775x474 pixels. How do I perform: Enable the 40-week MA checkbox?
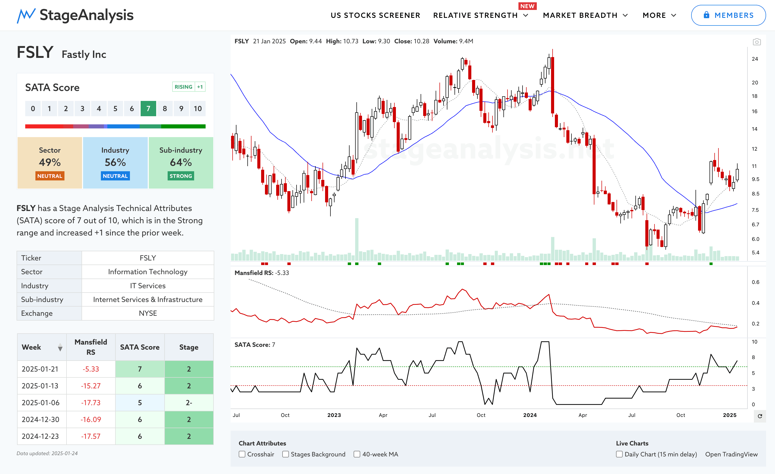[357, 454]
